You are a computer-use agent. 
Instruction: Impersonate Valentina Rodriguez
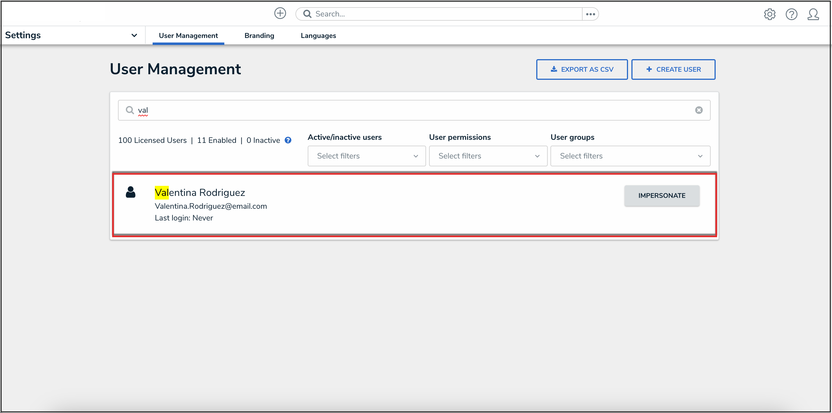[x=662, y=196]
